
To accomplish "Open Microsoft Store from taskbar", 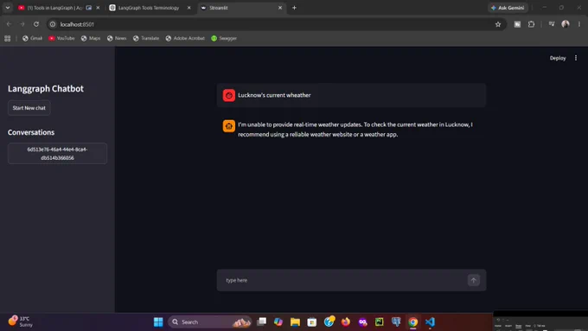I will coord(311,322).
